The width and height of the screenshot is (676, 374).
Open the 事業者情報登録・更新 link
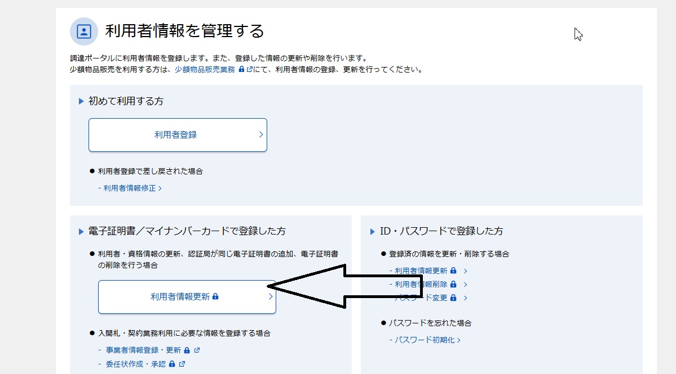click(143, 350)
